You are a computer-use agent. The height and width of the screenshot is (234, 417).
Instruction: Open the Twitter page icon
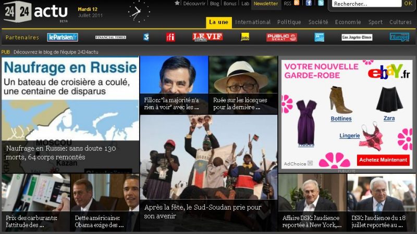(x=321, y=3)
